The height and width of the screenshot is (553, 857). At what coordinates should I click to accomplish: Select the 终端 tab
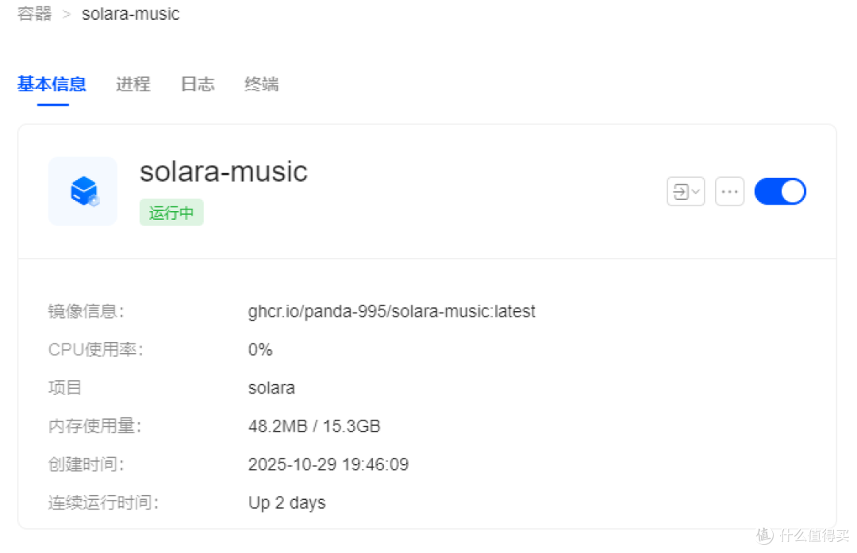[262, 84]
